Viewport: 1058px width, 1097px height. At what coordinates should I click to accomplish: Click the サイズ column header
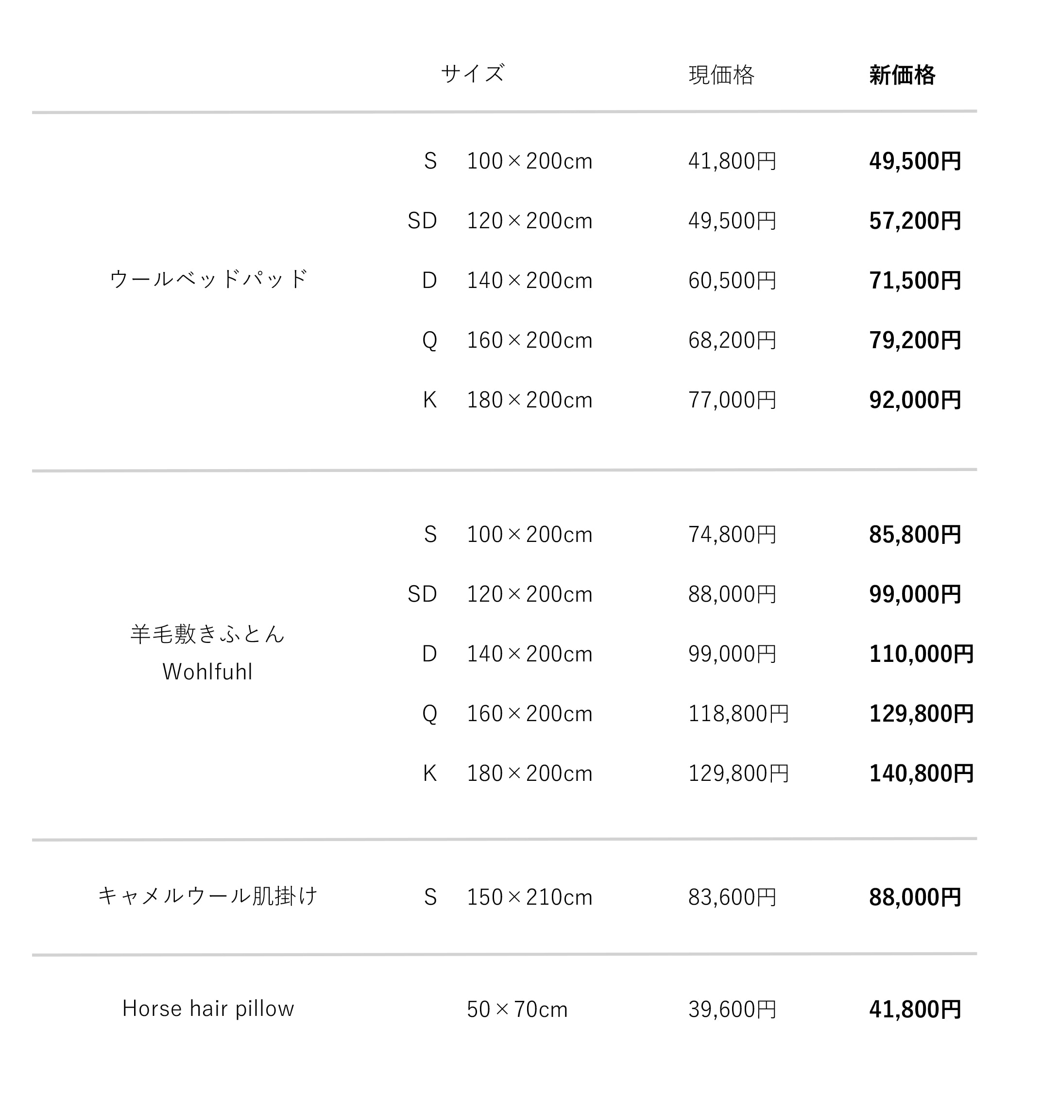click(473, 74)
